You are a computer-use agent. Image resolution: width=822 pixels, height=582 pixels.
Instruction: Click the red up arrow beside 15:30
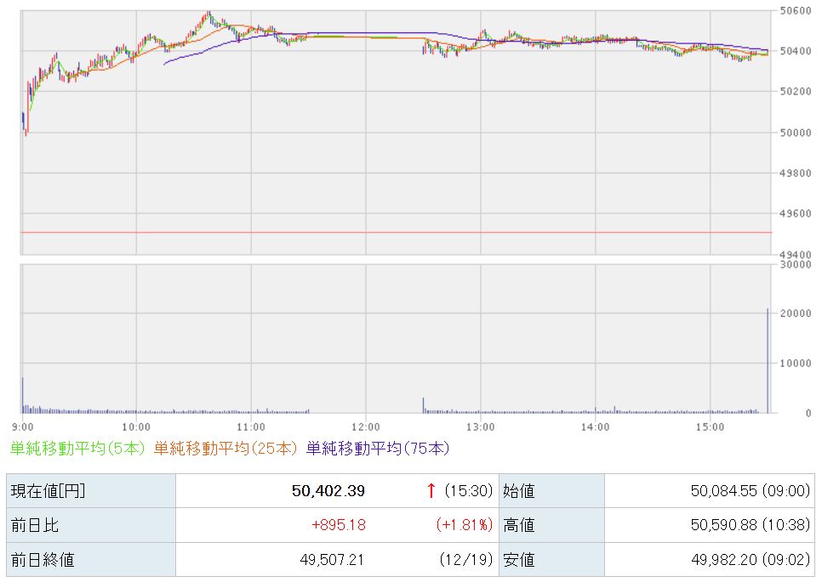431,491
